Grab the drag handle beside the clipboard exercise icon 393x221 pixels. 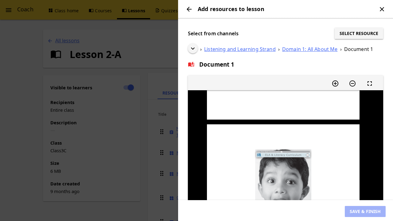tap(162, 132)
